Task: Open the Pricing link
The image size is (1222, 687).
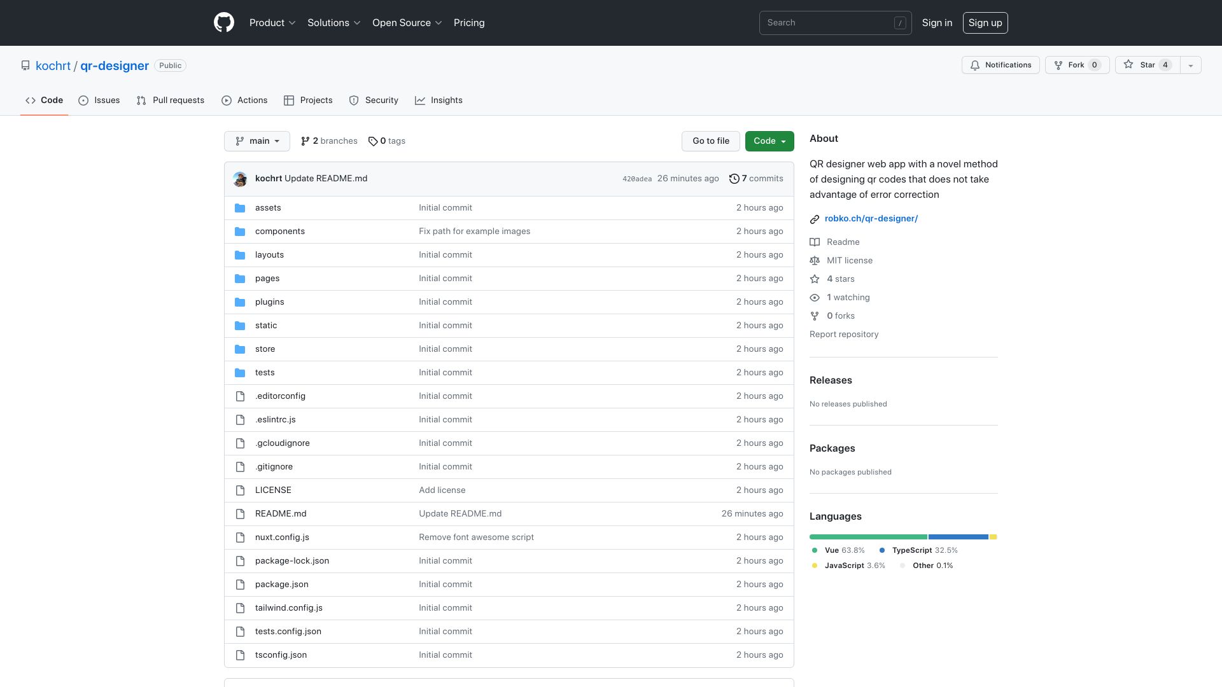Action: [x=469, y=23]
